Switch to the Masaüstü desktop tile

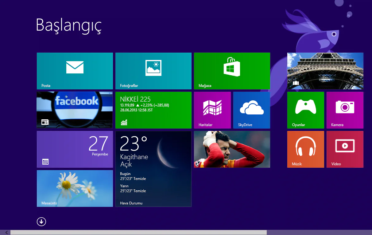tap(75, 188)
